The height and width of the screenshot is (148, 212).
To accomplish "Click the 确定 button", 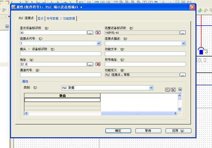I will coord(118,131).
